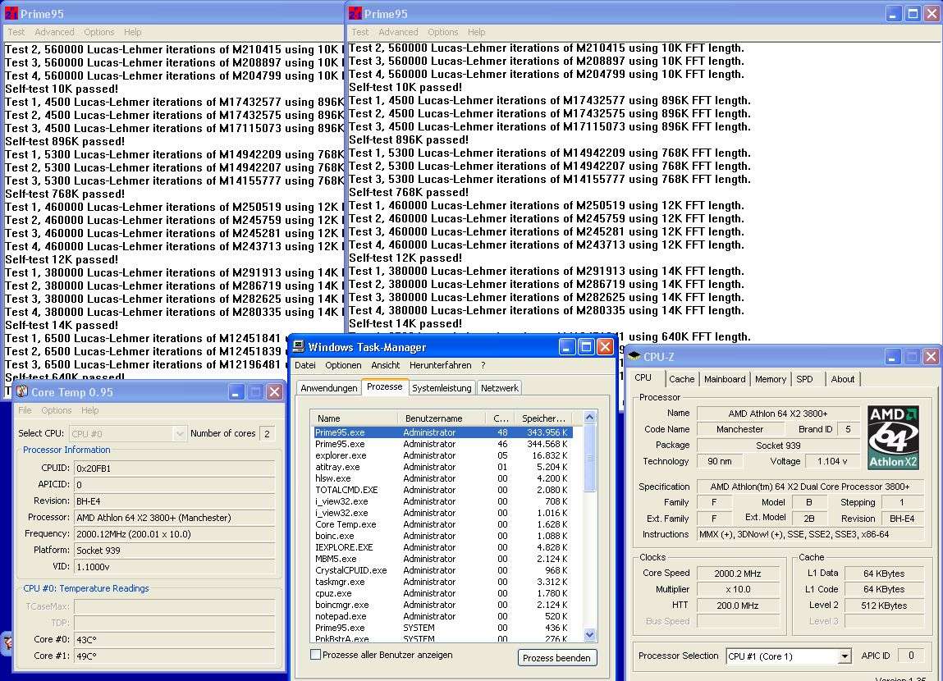The height and width of the screenshot is (681, 943).
Task: Click the 'Prozess beenden' button
Action: tap(557, 657)
